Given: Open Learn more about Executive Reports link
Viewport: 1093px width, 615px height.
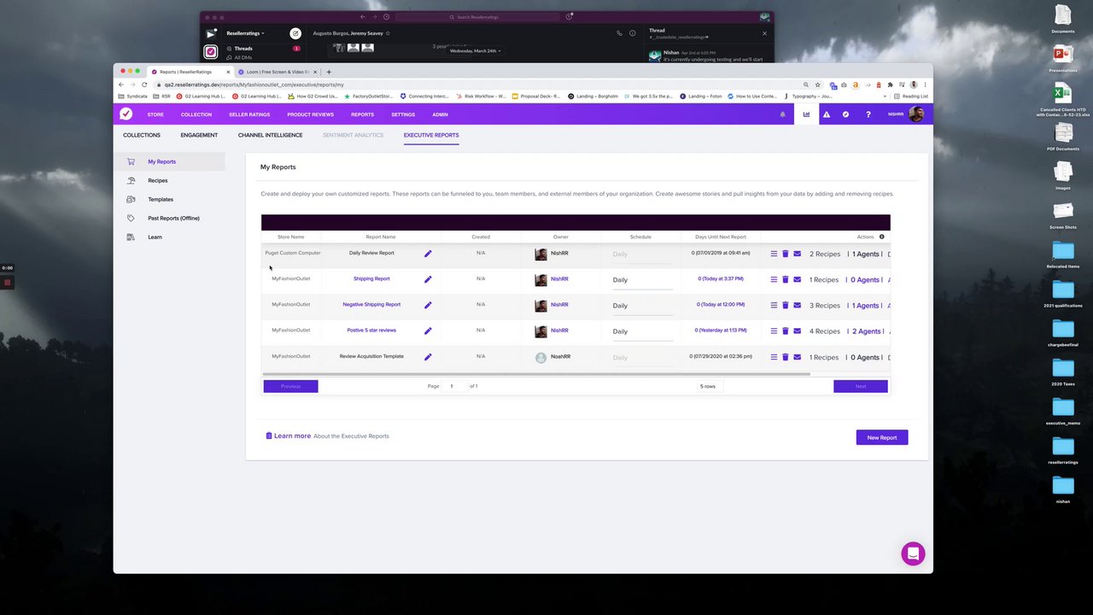Looking at the screenshot, I should pyautogui.click(x=292, y=436).
